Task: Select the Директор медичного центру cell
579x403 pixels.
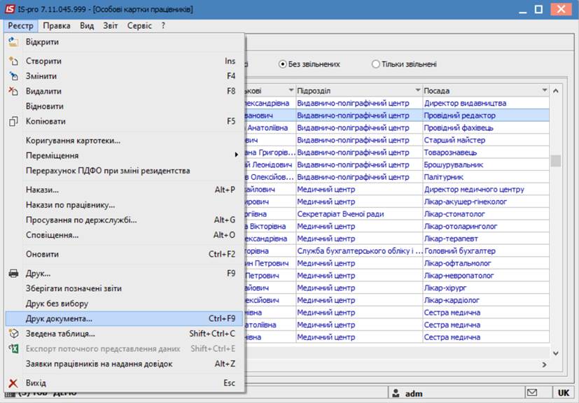Action: click(486, 190)
